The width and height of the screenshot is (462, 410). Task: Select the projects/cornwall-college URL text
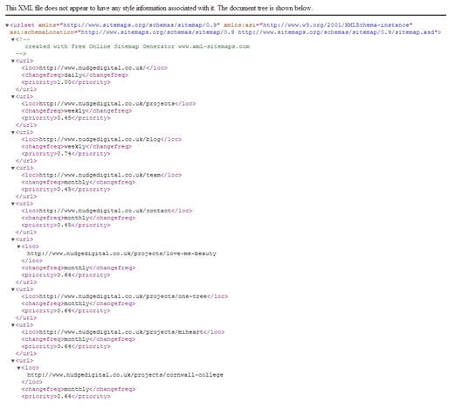pyautogui.click(x=125, y=375)
